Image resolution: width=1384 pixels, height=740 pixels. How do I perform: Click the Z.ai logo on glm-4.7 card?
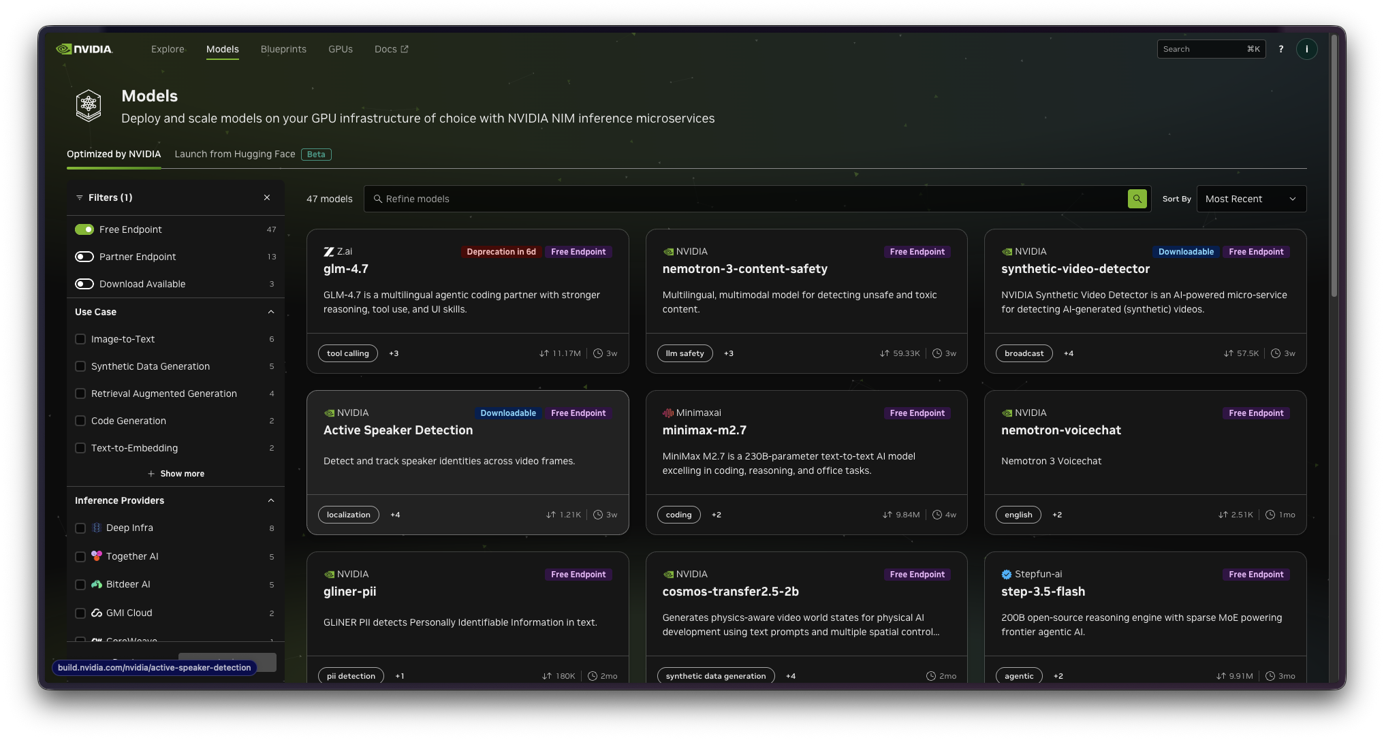coord(329,252)
